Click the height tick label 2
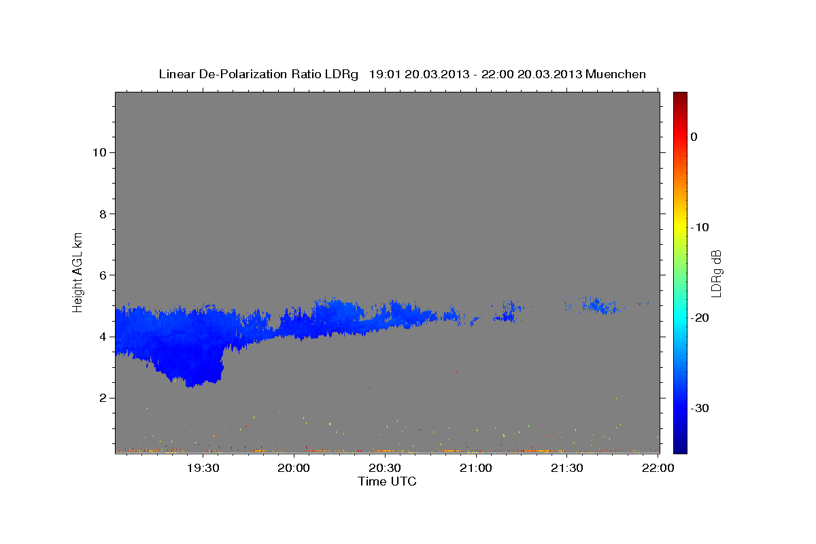The image size is (816, 544). coord(101,398)
